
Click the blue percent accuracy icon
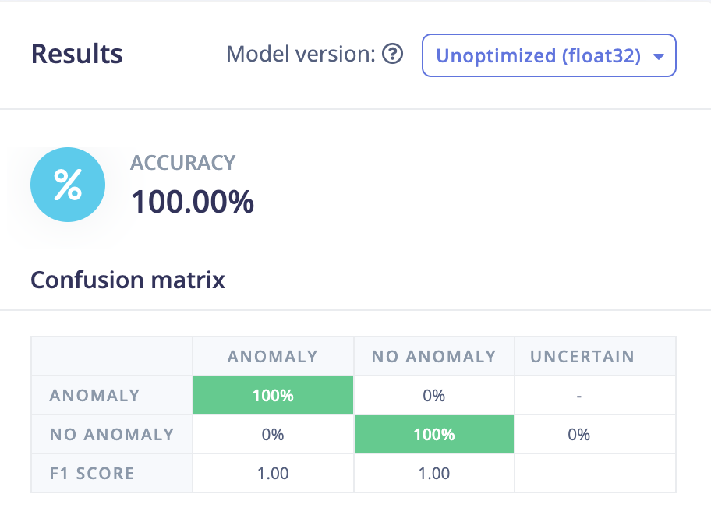tap(68, 185)
